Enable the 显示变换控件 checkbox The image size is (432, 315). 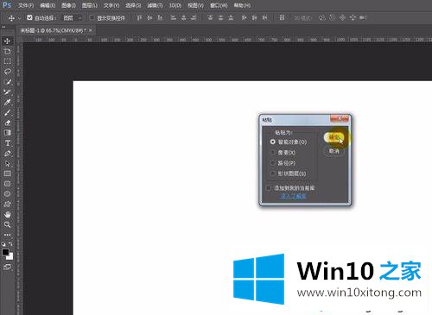[92, 18]
